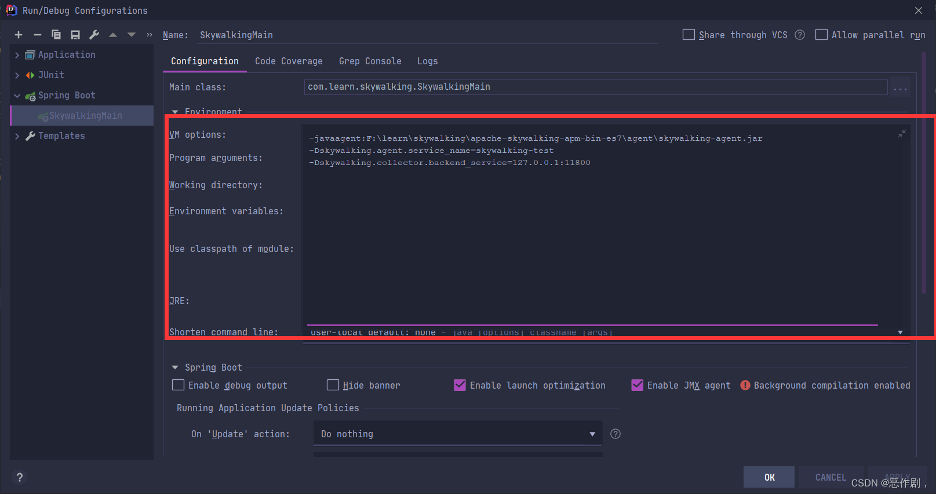Click into the Main class field
Screen dimensions: 936x494
596,87
